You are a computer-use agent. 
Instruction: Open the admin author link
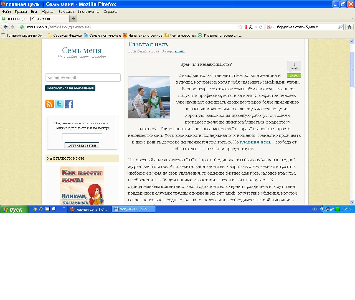tap(180, 51)
